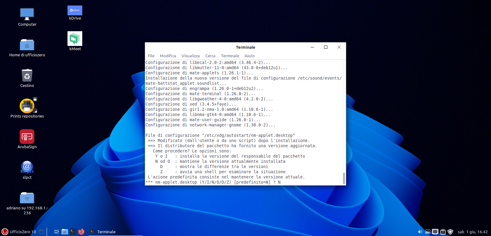491x236 pixels.
Task: Click the shield security tray icon
Action: click(x=450, y=232)
